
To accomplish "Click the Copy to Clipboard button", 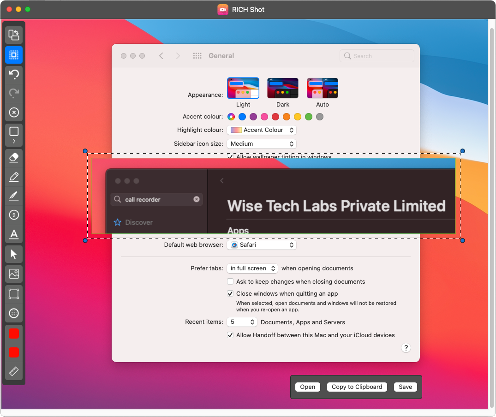I will pyautogui.click(x=357, y=387).
